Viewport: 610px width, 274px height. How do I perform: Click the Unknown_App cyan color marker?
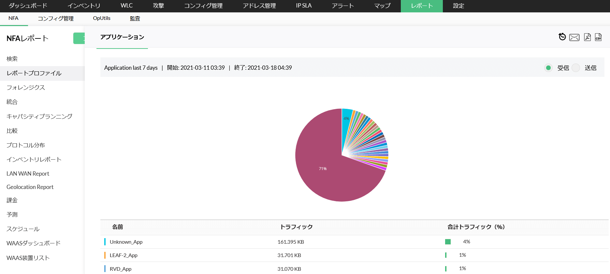pos(105,242)
